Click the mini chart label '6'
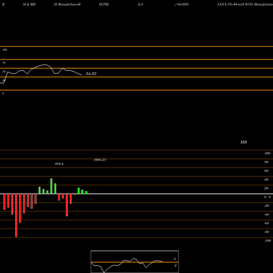273x273 pixels. click(x=175, y=259)
